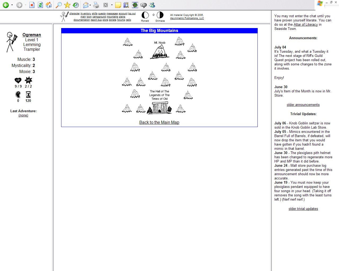Click the Ronald moon phase icon
339x271 pixels.
click(145, 15)
